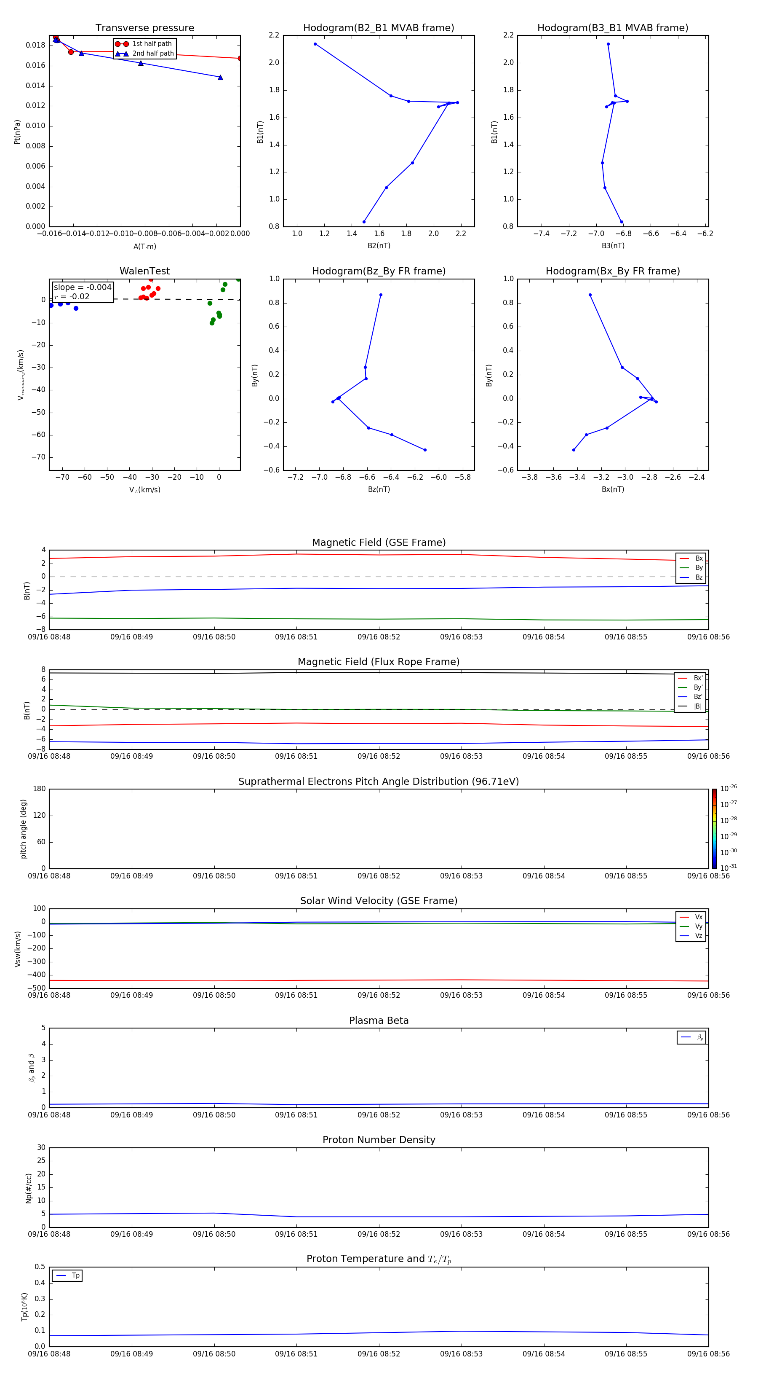Click 'Magnetic Field (Flux Rope Frame)' title
This screenshot has height=1391, width=758.
click(379, 662)
